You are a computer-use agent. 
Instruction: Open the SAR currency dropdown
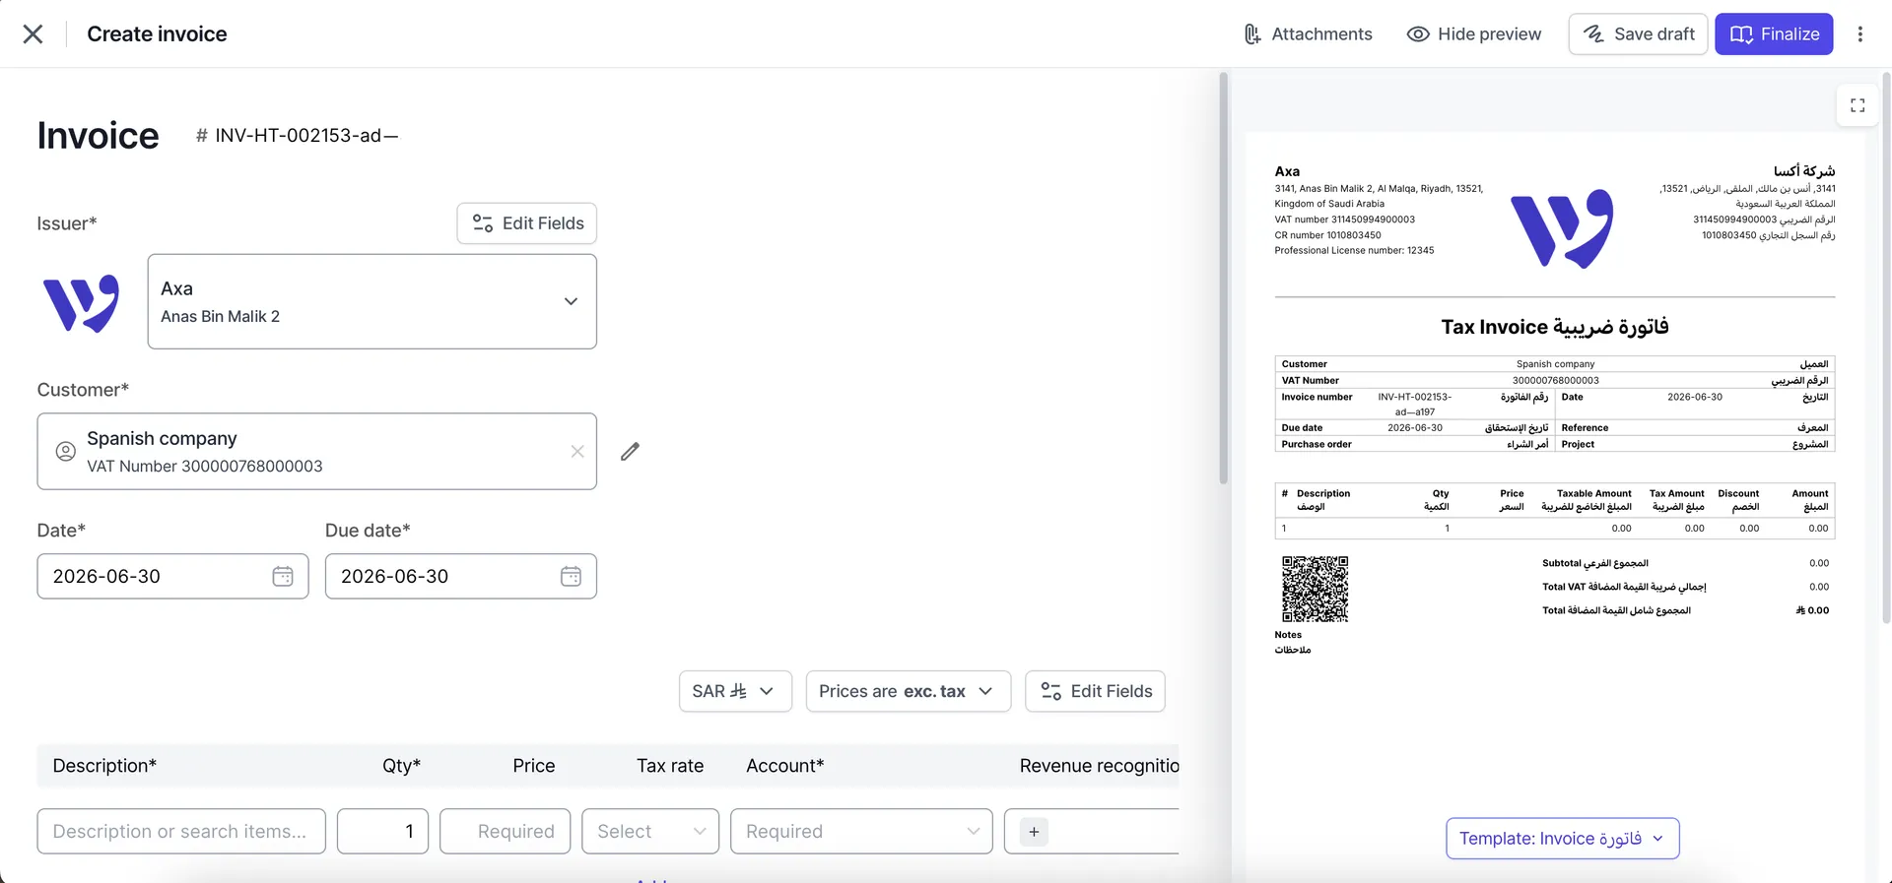point(735,691)
